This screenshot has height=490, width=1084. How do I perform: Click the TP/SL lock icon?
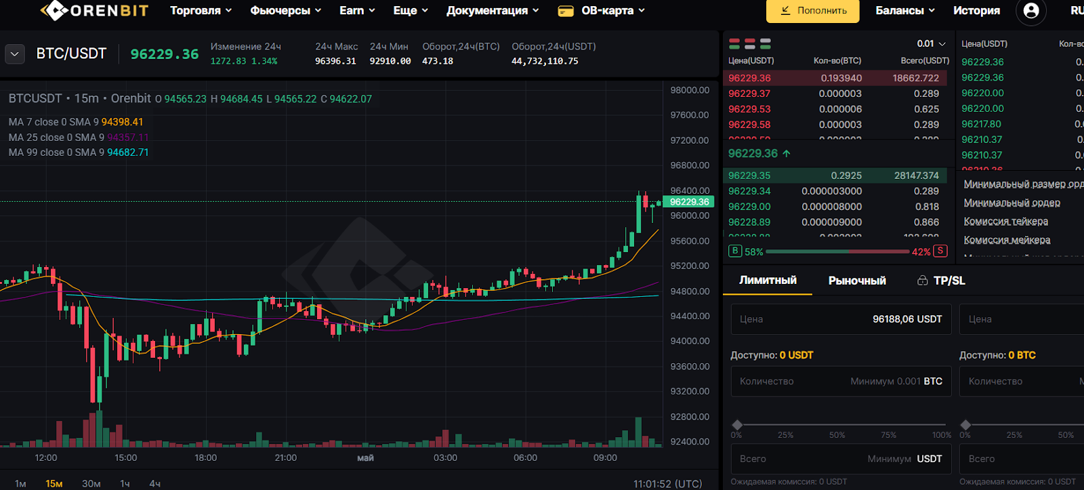pyautogui.click(x=922, y=281)
